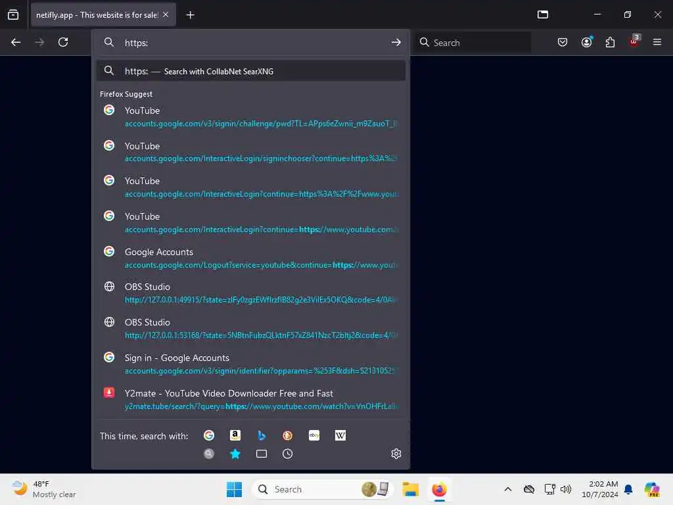Search with Amazon one-off engine icon
Viewport: 673px width, 505px height.
[235, 435]
